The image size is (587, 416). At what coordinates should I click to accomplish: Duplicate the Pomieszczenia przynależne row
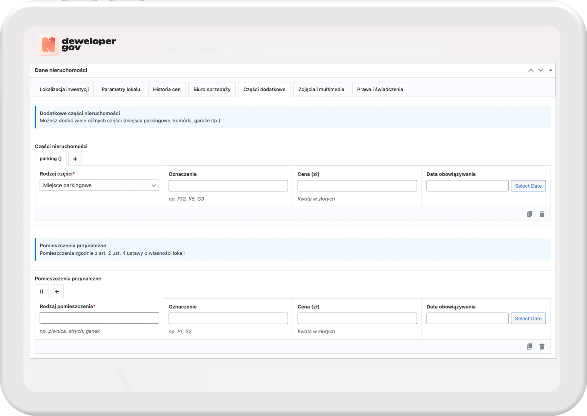[529, 347]
